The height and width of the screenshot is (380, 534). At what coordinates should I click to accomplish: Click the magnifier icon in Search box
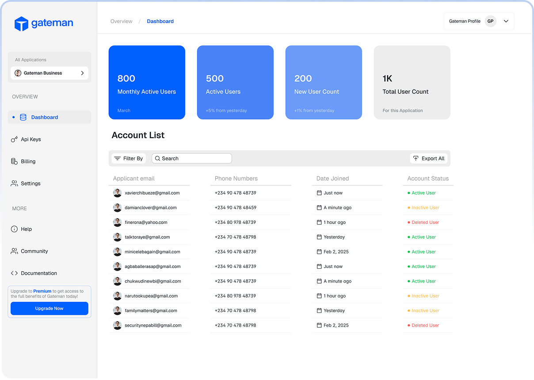[x=157, y=158]
